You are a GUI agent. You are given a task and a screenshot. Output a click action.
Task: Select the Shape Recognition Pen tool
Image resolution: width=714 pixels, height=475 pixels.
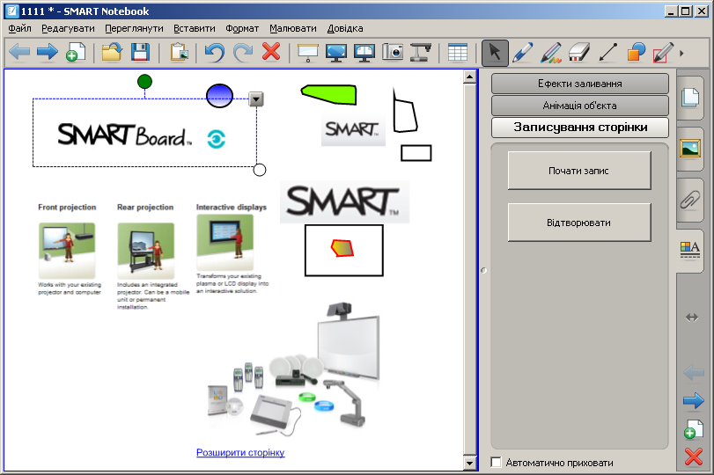(x=664, y=52)
